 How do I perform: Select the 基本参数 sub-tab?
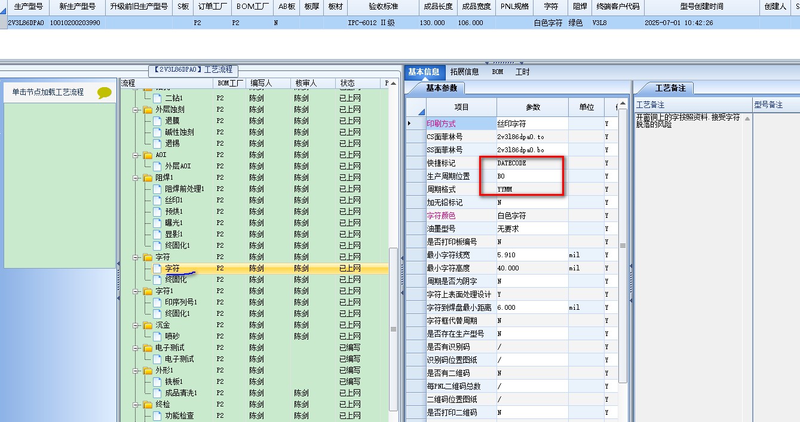[x=441, y=88]
